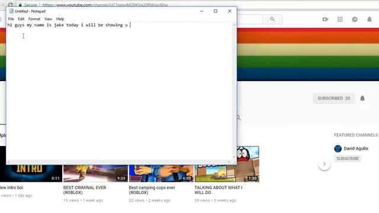
Task: Subscribe to David Agullo channel
Action: (x=348, y=159)
